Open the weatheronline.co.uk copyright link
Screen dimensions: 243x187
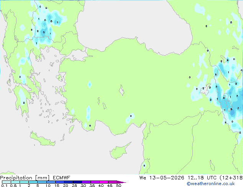tap(211, 184)
